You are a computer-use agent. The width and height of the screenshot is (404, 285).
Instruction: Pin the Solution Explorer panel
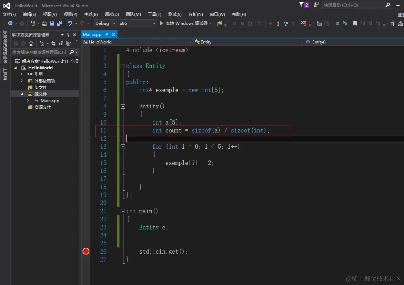pos(68,35)
